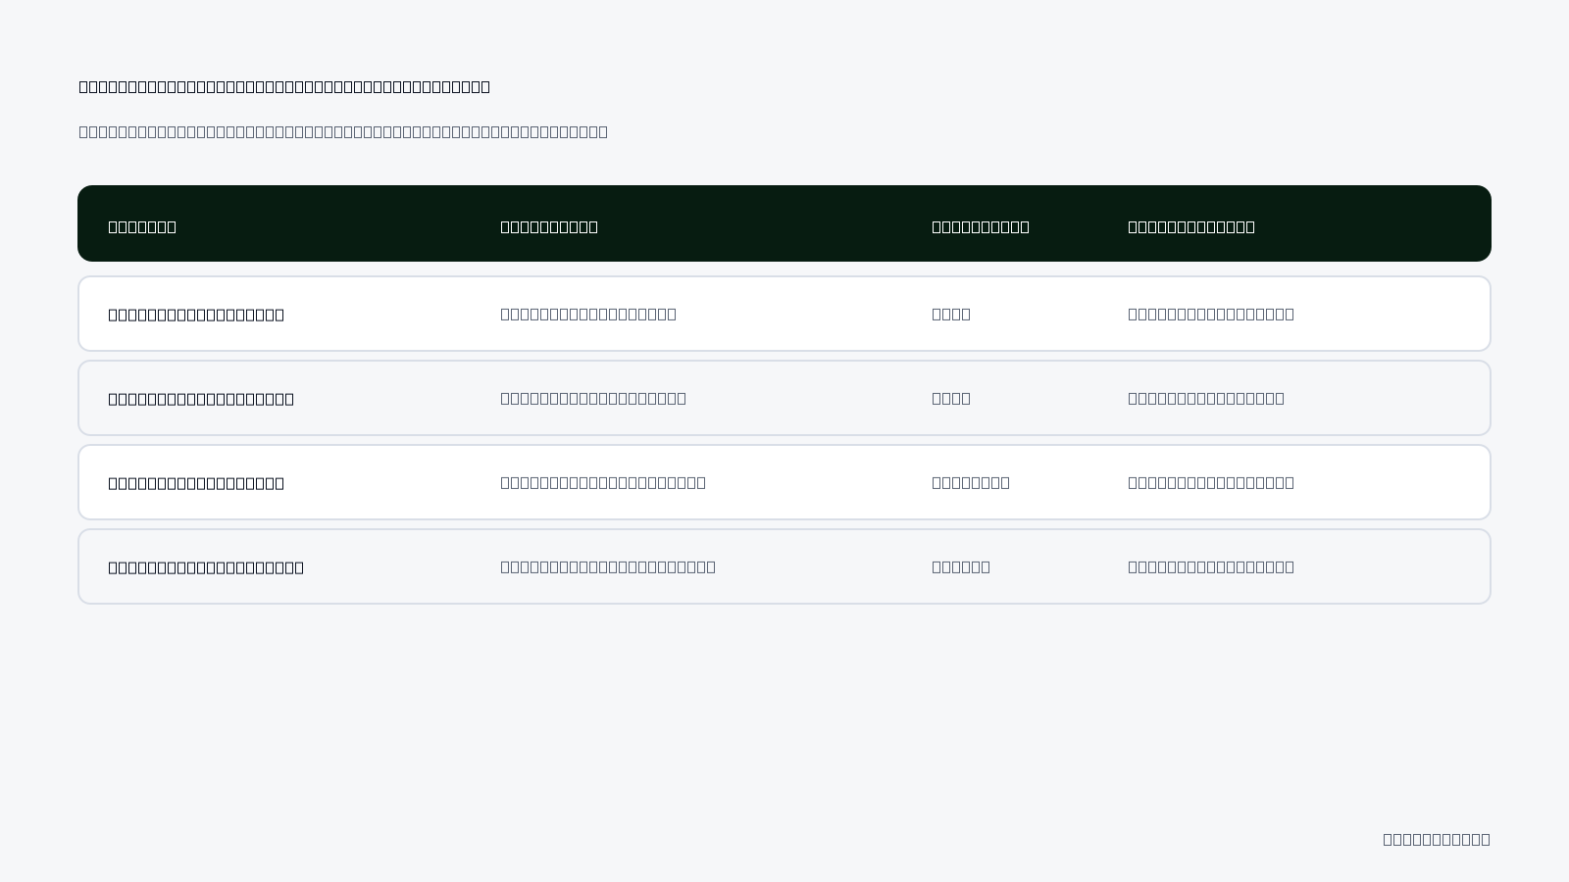This screenshot has height=882, width=1569.
Task: Select the first column header in dark bar
Action: tap(142, 226)
